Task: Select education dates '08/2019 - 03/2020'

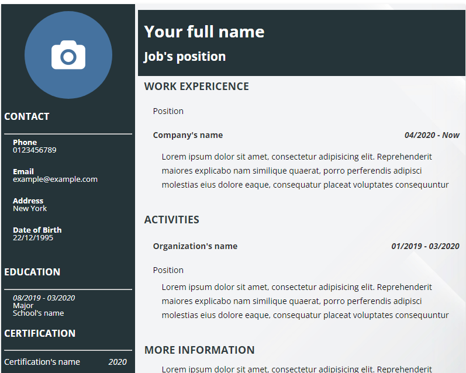Action: pyautogui.click(x=44, y=298)
